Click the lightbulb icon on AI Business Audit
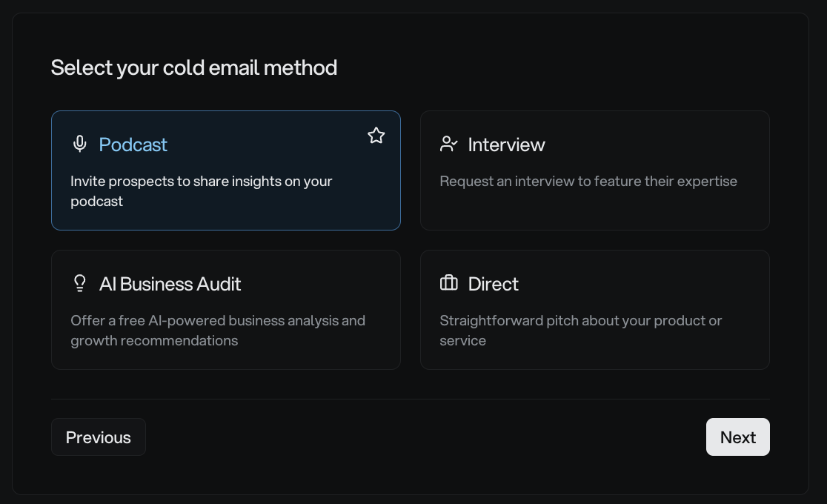The image size is (827, 504). pos(79,283)
